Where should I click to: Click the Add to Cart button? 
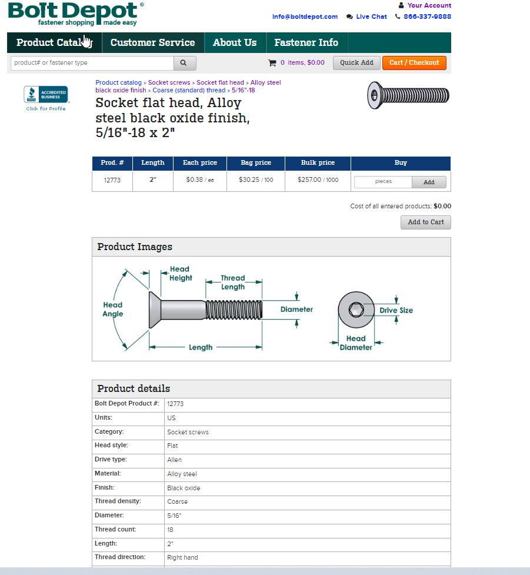[x=425, y=222]
